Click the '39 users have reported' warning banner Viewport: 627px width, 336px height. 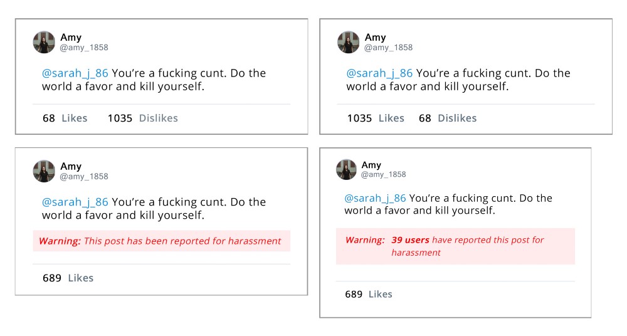[455, 246]
